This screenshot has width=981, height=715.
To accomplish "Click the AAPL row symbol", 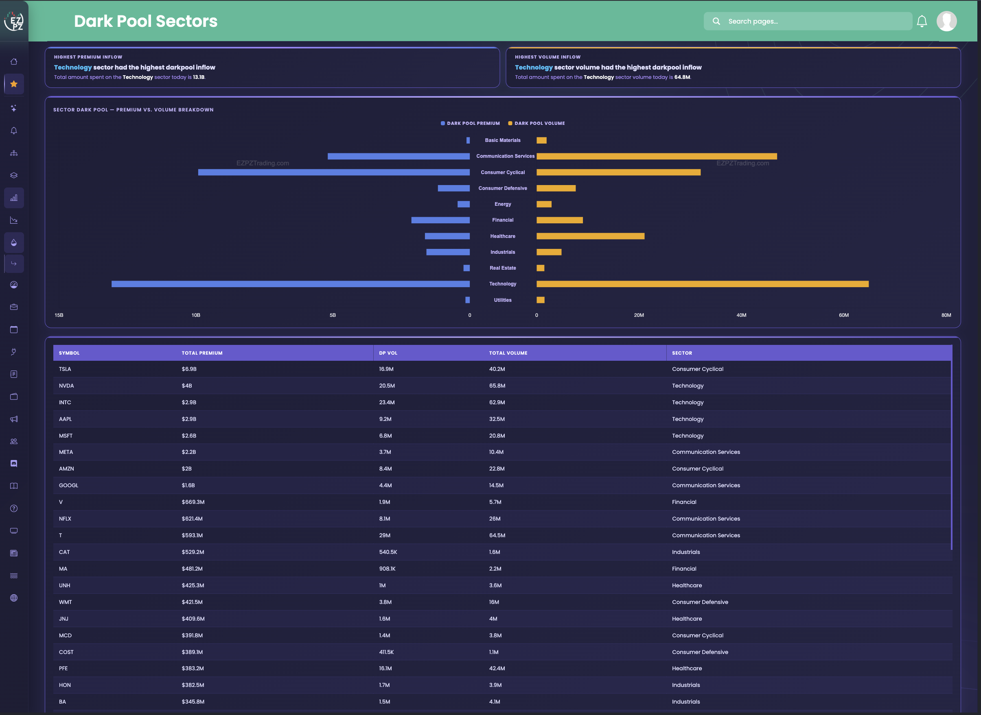I will (x=66, y=419).
